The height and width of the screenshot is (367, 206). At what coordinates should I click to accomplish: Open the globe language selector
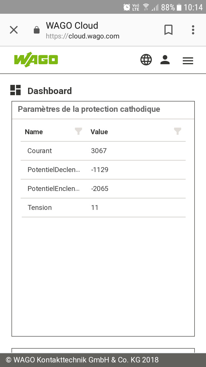146,60
